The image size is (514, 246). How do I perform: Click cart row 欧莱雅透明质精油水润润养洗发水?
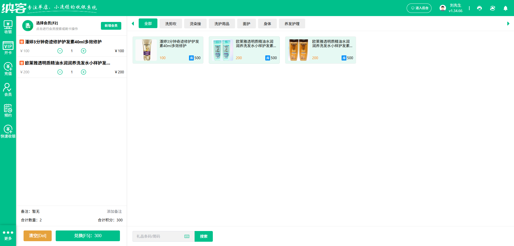point(72,67)
